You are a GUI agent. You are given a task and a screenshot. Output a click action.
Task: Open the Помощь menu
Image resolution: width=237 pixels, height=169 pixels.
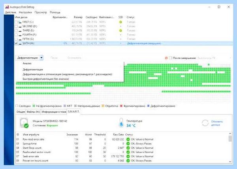(55, 12)
